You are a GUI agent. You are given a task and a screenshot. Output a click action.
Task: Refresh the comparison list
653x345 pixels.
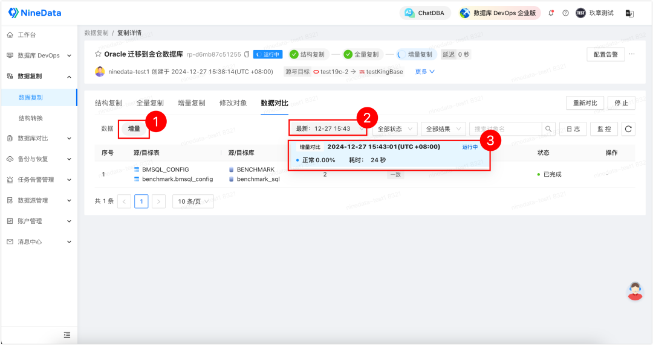coord(628,129)
